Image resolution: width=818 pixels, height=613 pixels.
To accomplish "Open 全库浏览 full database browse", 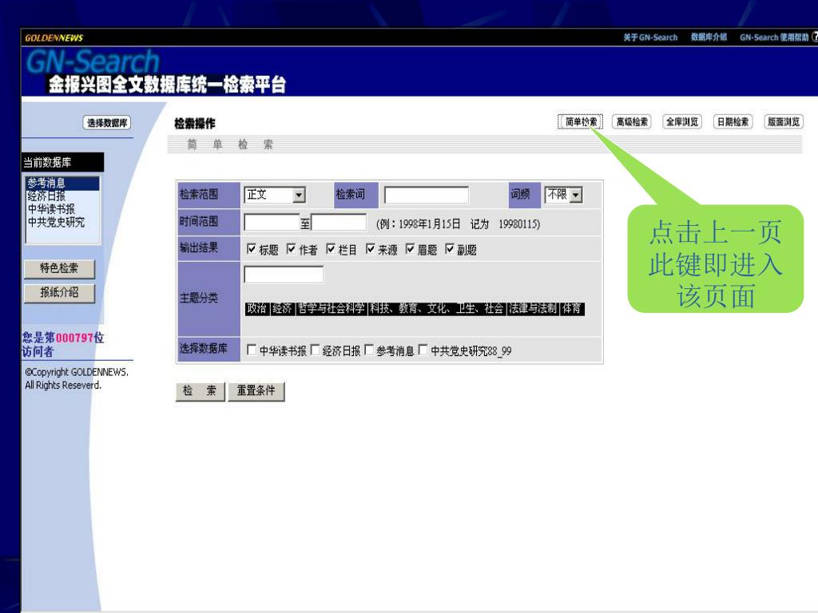I will click(x=682, y=121).
